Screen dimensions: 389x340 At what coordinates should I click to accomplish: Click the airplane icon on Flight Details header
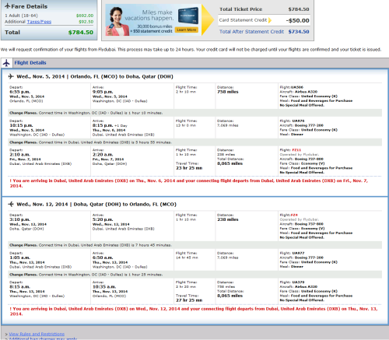6,63
